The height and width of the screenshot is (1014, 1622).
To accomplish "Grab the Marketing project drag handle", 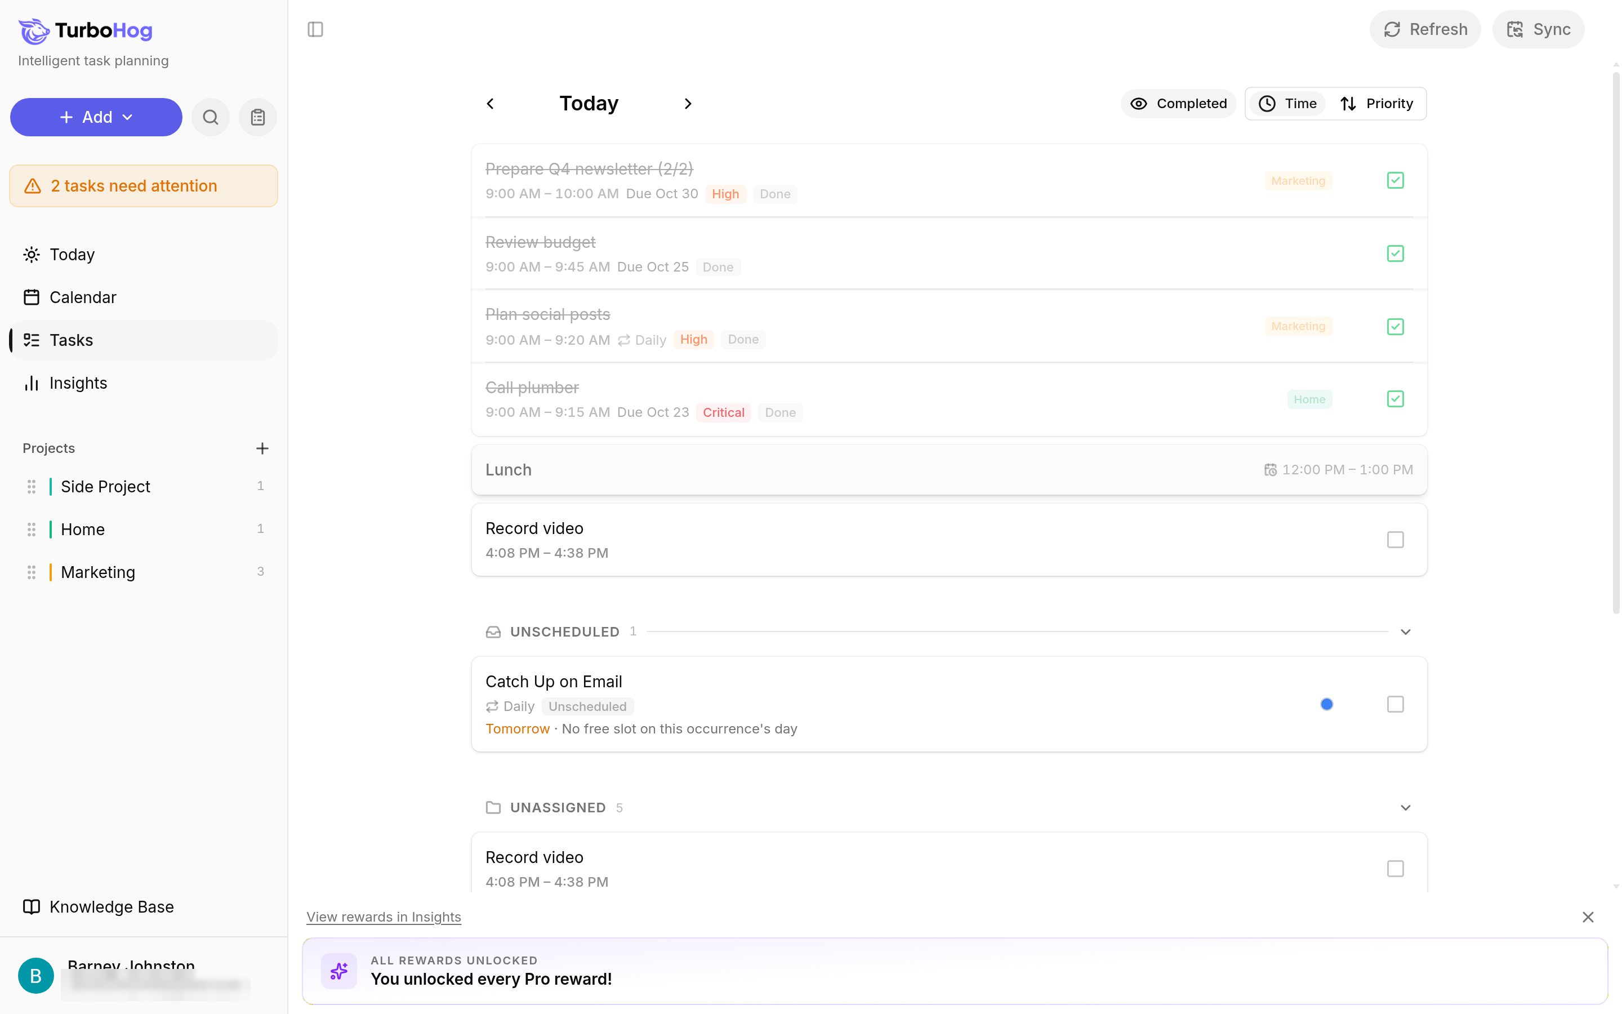I will pyautogui.click(x=32, y=572).
